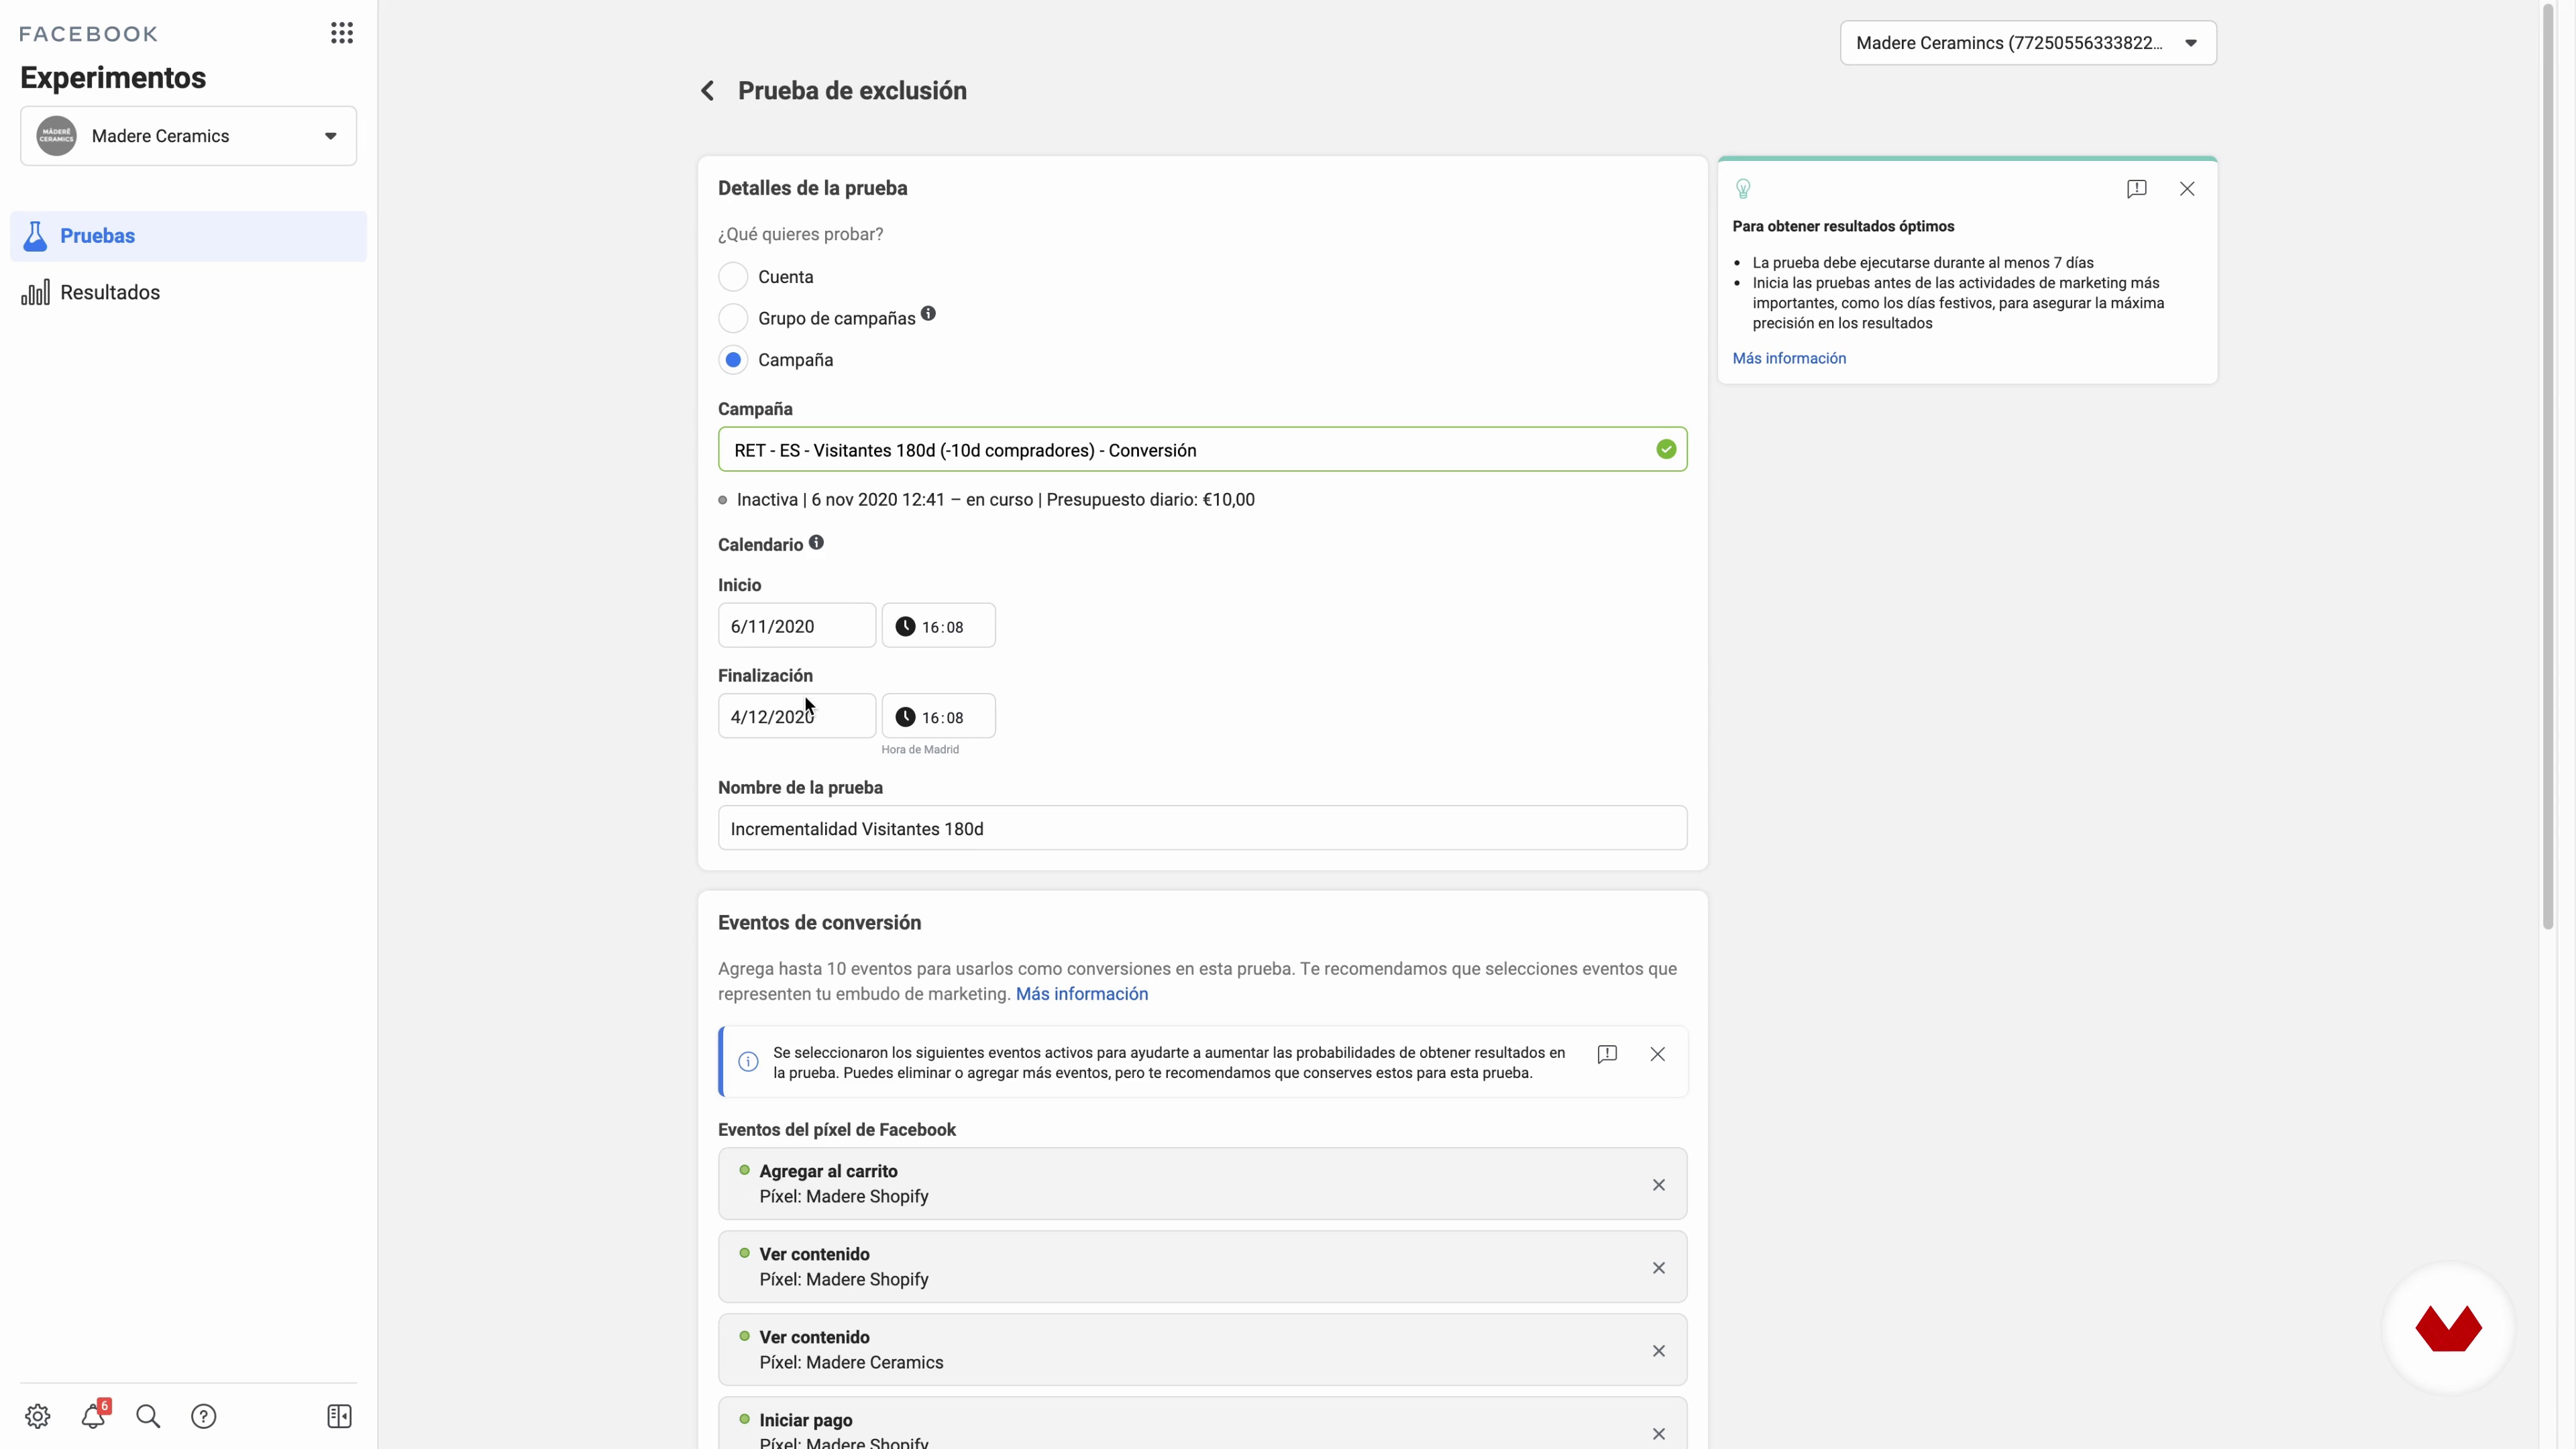This screenshot has width=2576, height=1449.
Task: Close the Para obtener resultados óptimos card
Action: 2187,189
